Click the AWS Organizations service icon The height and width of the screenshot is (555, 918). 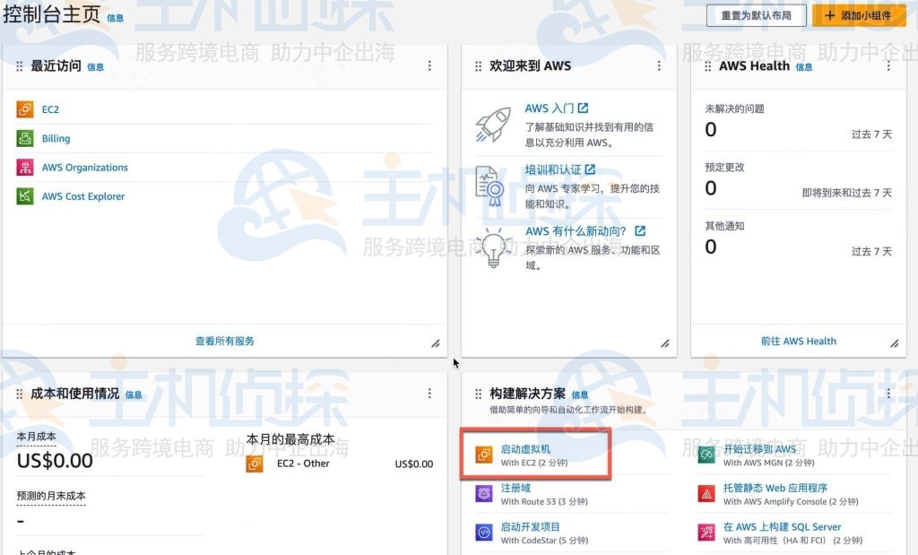click(x=24, y=167)
